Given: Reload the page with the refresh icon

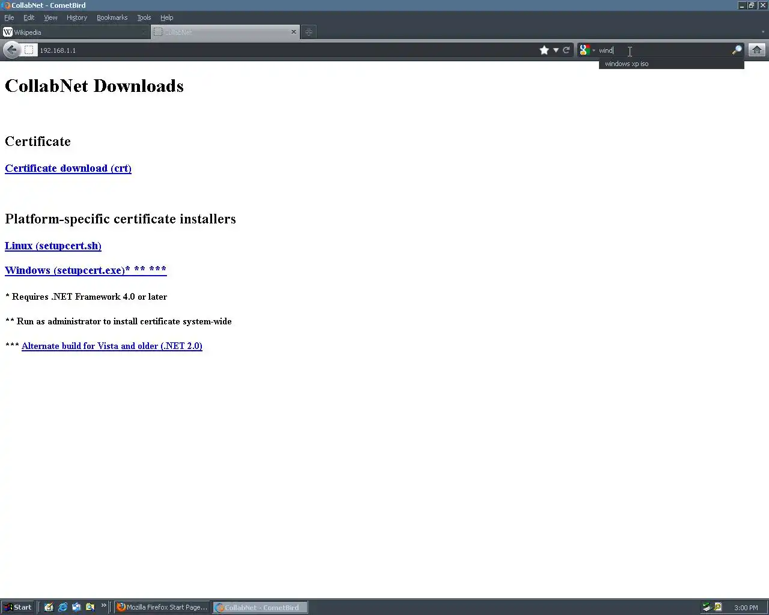Looking at the screenshot, I should (x=566, y=50).
